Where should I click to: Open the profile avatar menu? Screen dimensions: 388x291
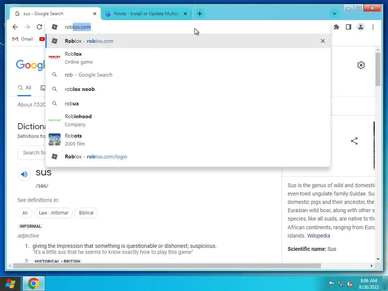[361, 27]
